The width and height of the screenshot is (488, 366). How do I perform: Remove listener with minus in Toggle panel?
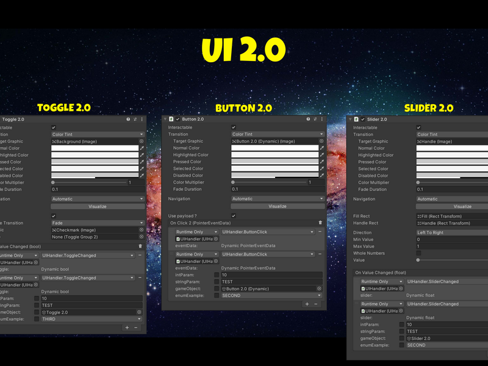(x=135, y=328)
